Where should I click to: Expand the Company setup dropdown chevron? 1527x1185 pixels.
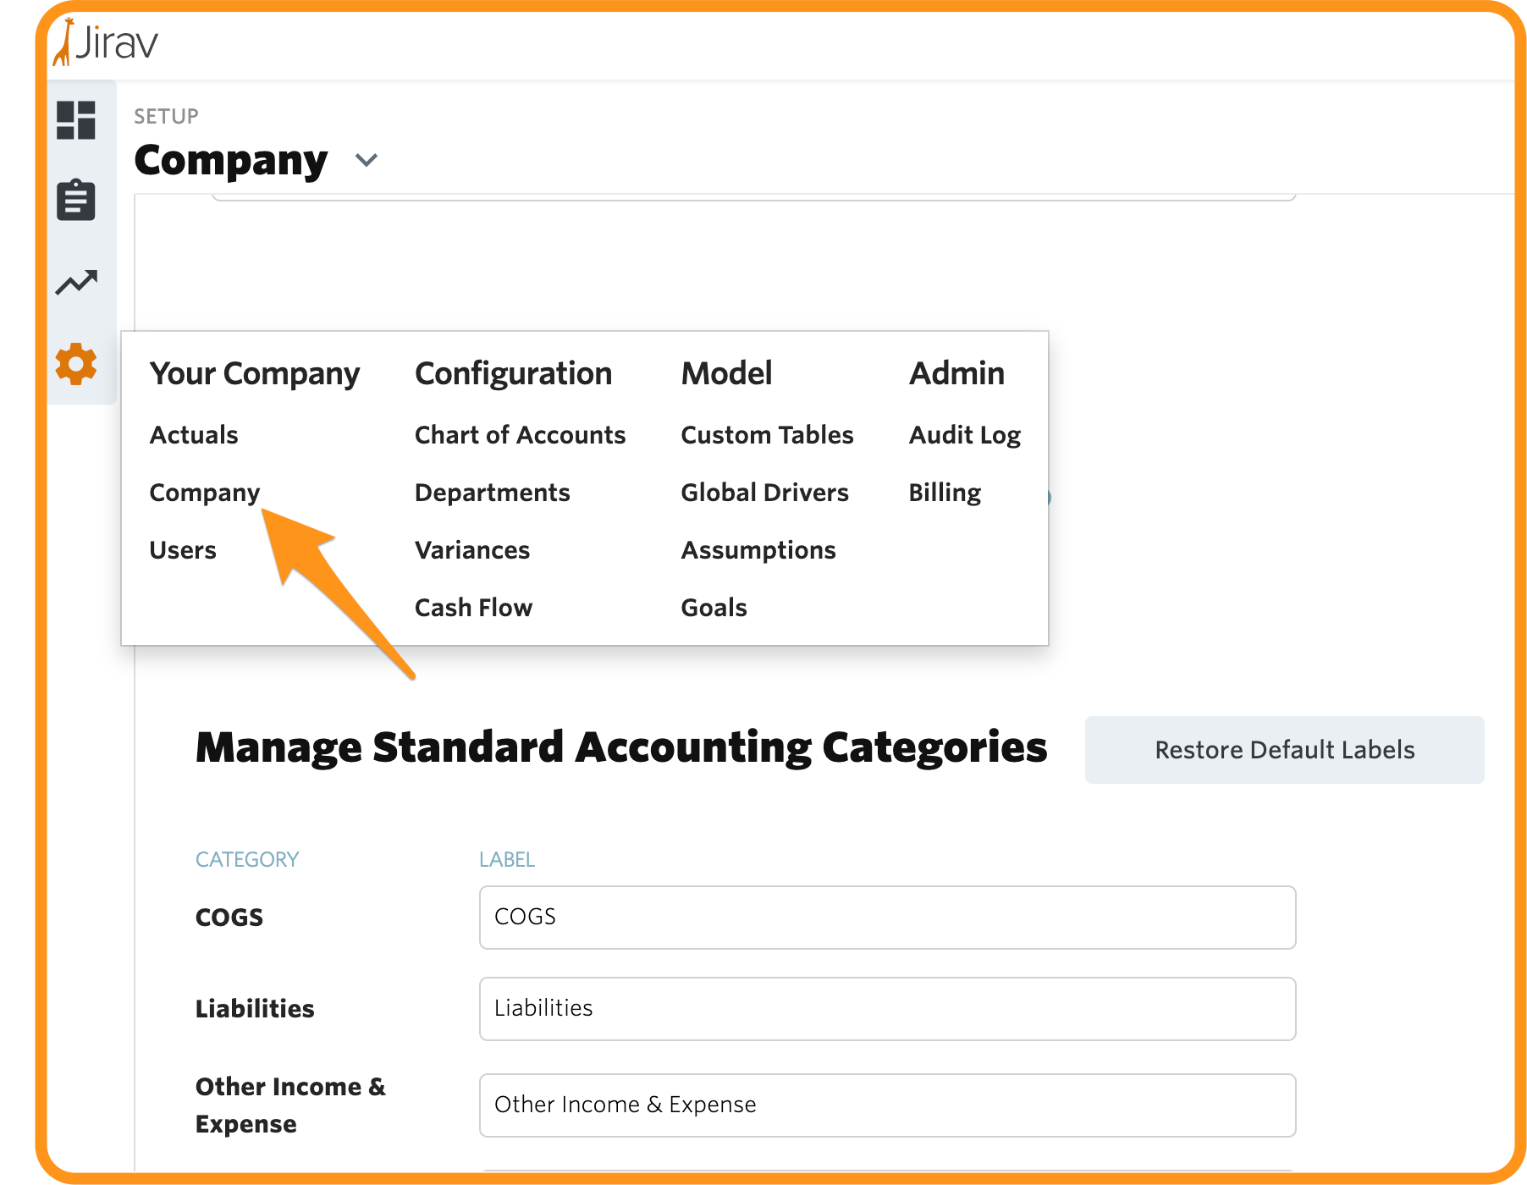(x=367, y=160)
